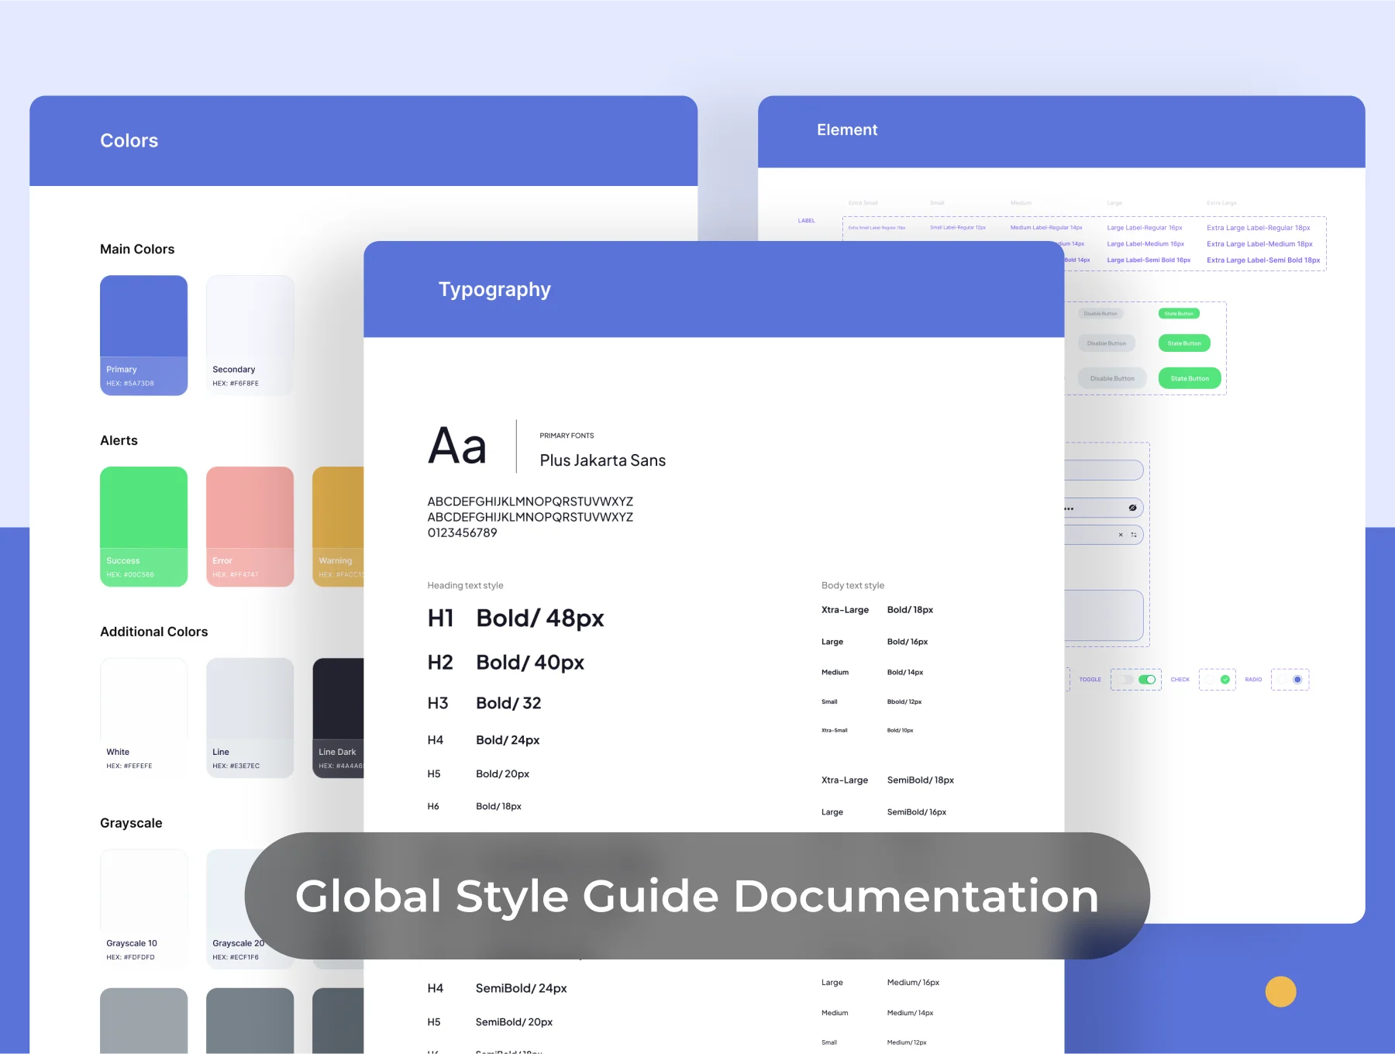Click the Additional Colors heading
This screenshot has width=1395, height=1054.
(x=153, y=632)
